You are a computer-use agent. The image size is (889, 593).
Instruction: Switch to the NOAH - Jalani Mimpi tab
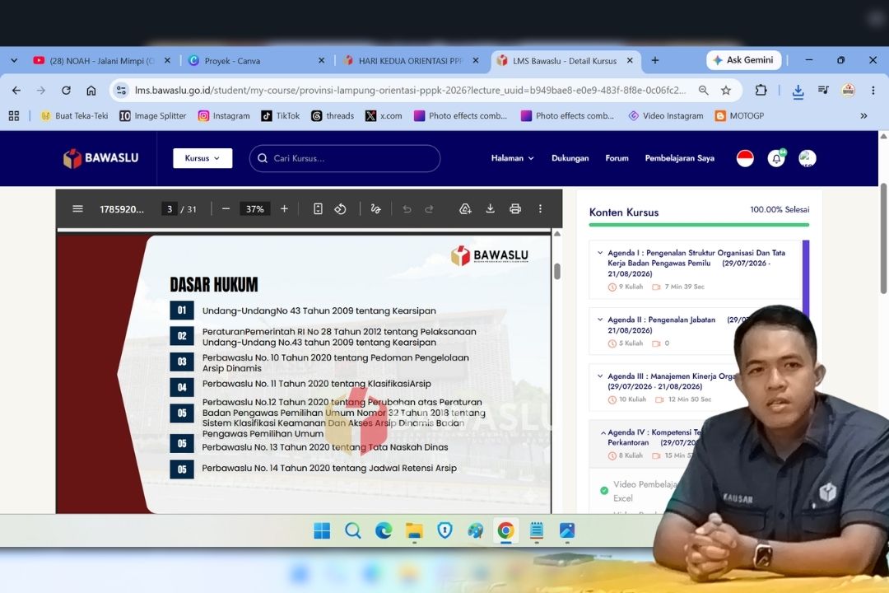click(101, 61)
